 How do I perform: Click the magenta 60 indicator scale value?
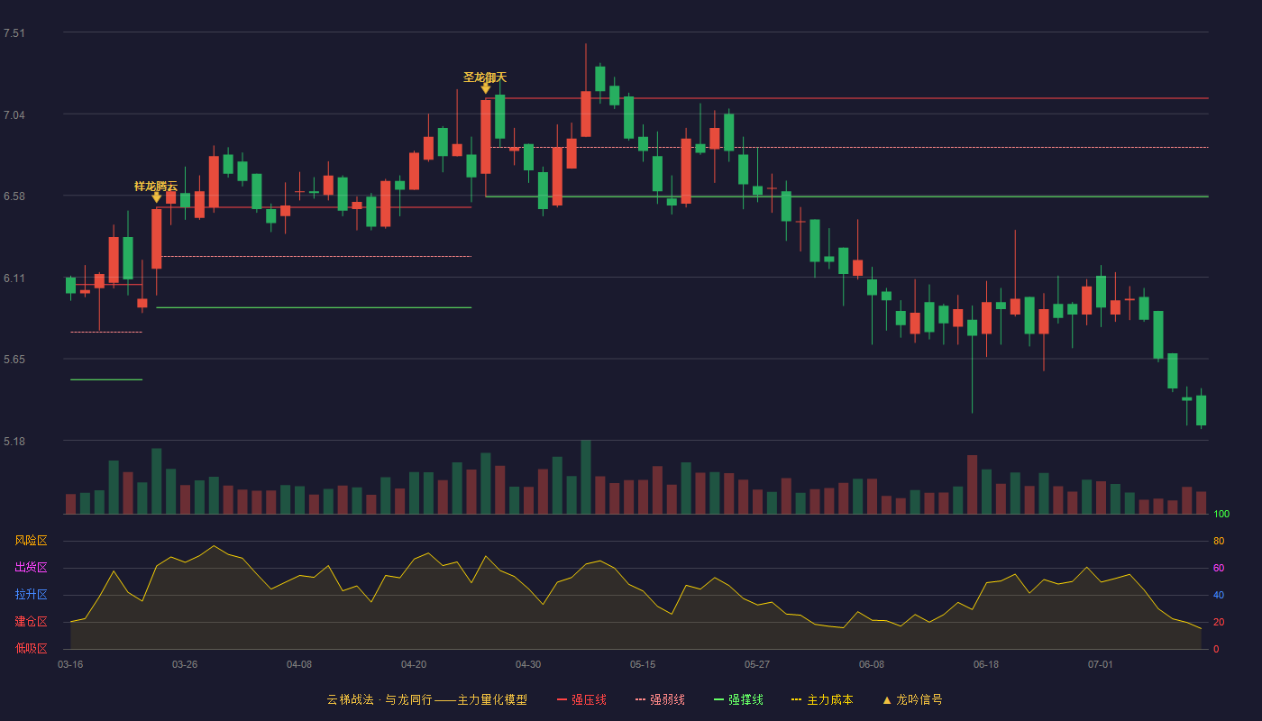pos(1219,568)
